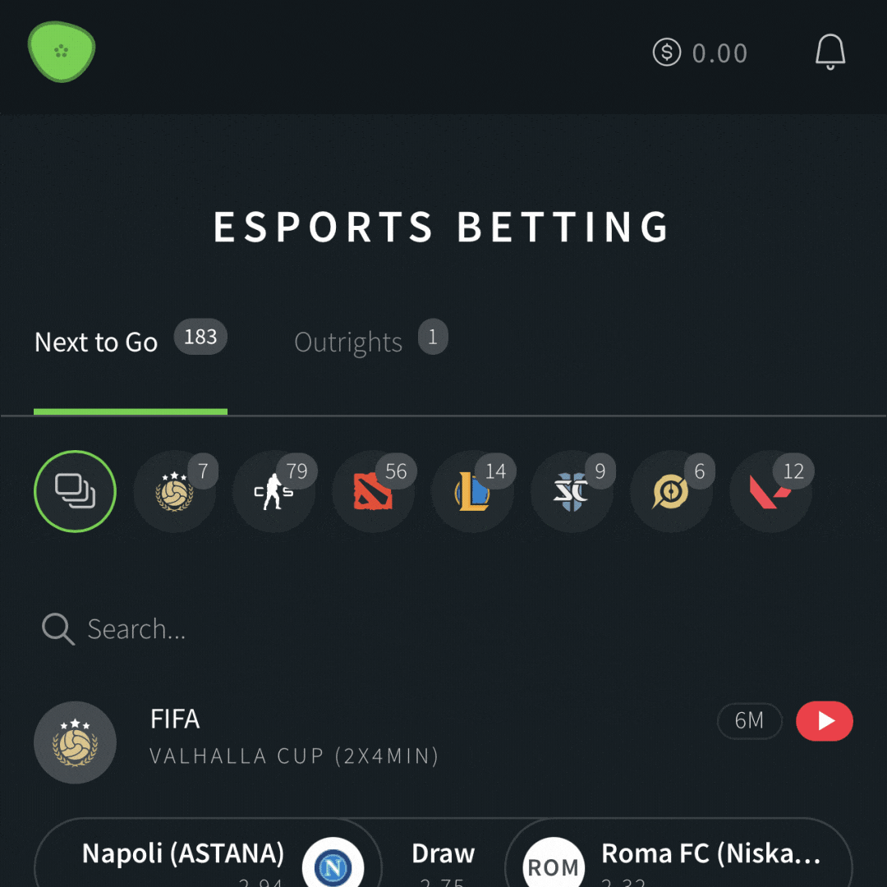Open the FIFA Valhalla Cup match
Screen dimensions: 887x887
click(x=294, y=737)
